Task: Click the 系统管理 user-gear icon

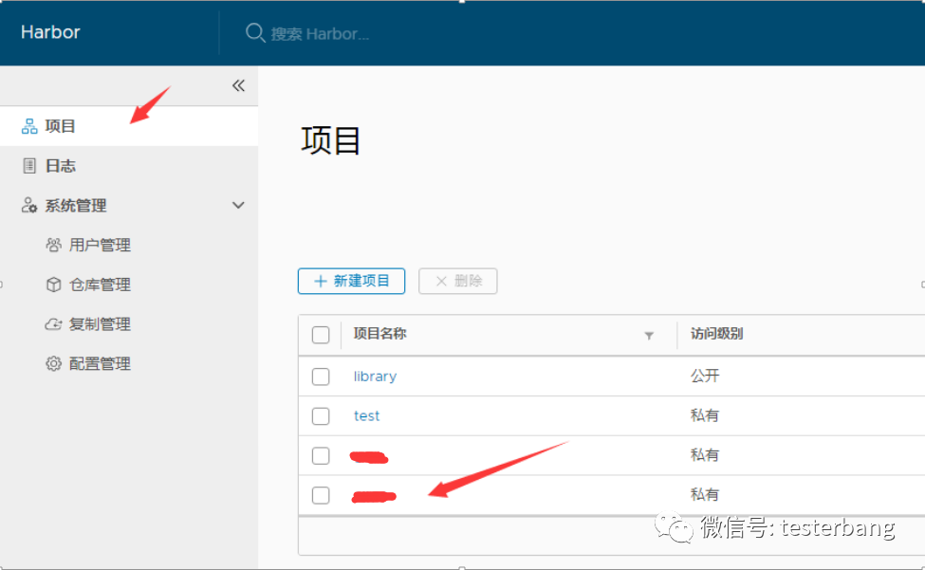Action: 28,205
